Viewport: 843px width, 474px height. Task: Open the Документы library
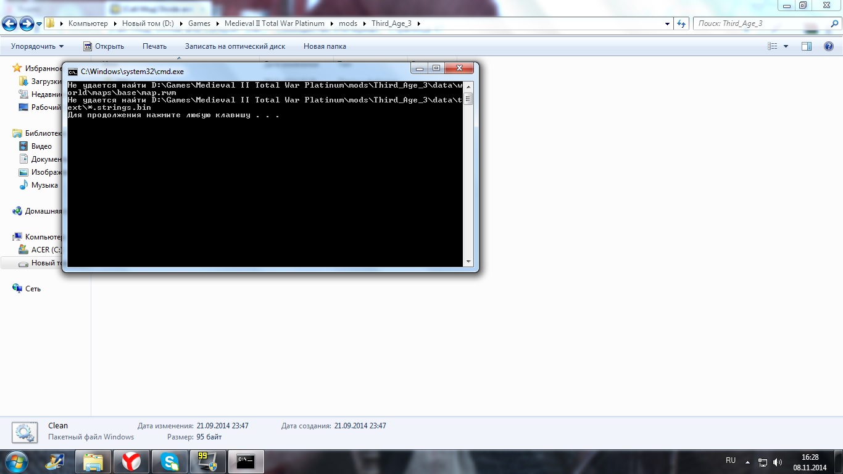pos(41,159)
